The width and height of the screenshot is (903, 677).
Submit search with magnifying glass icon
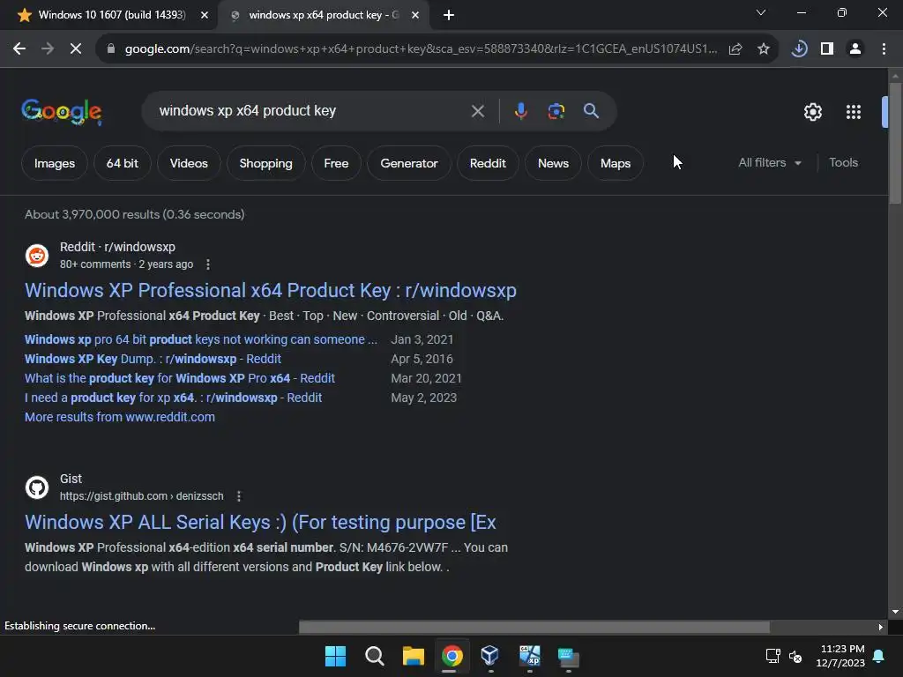(x=591, y=110)
